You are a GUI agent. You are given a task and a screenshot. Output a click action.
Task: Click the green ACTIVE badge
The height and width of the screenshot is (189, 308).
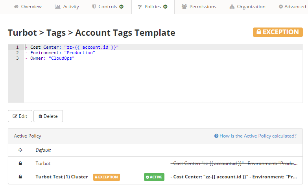[x=154, y=177]
